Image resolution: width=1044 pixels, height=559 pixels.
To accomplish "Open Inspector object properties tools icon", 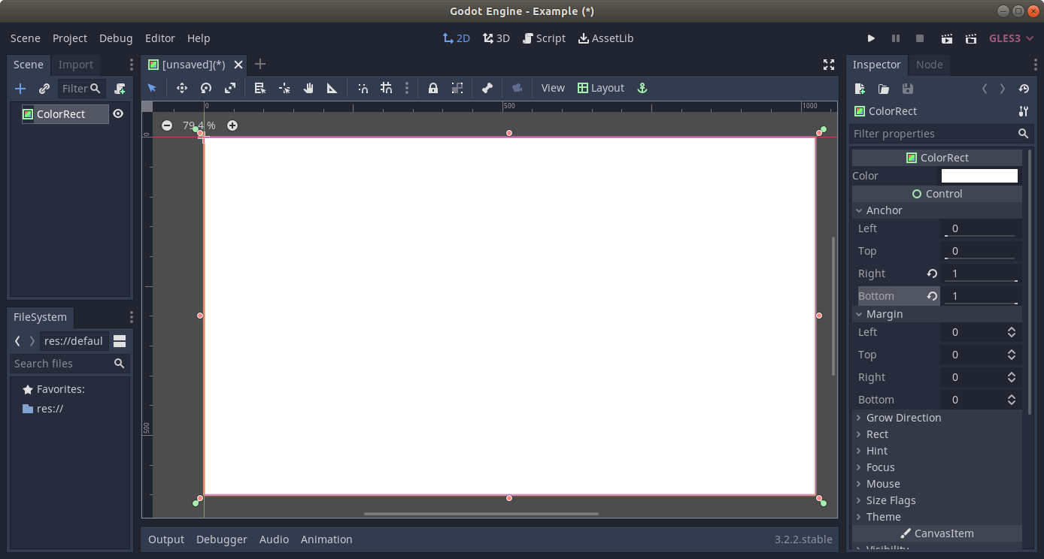I will [1023, 111].
